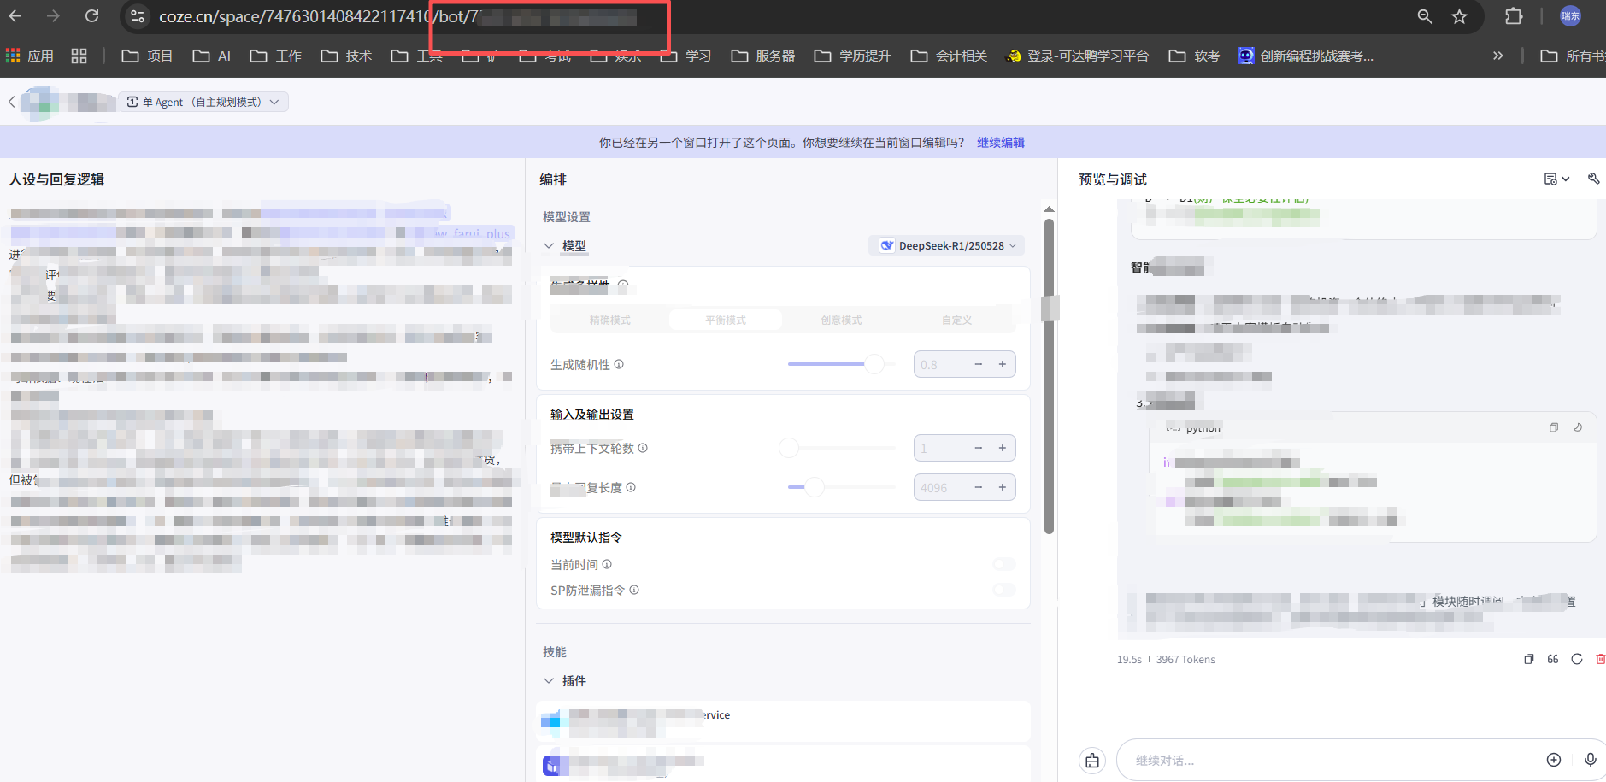Quote the assistant reply

1553,659
